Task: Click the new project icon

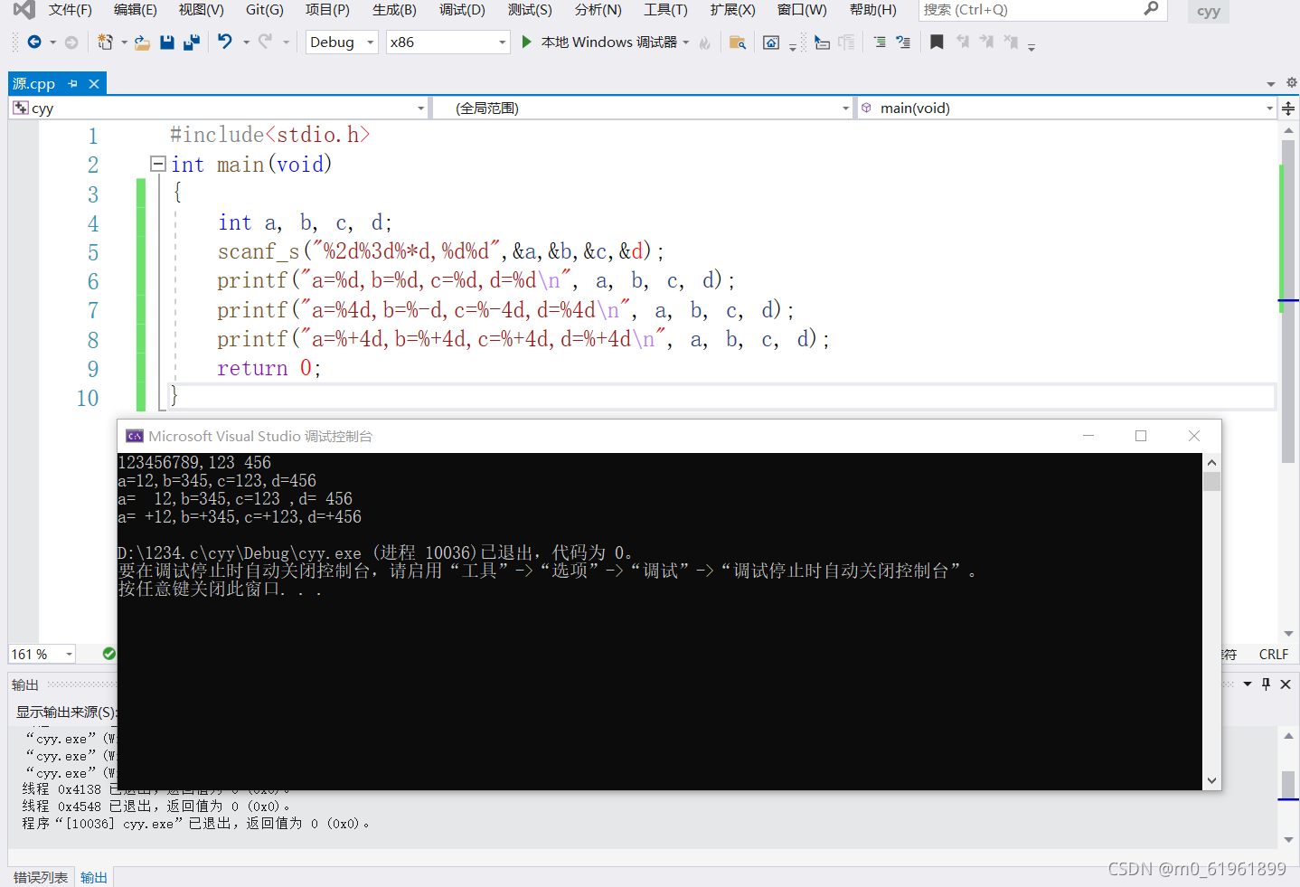Action: pyautogui.click(x=105, y=42)
